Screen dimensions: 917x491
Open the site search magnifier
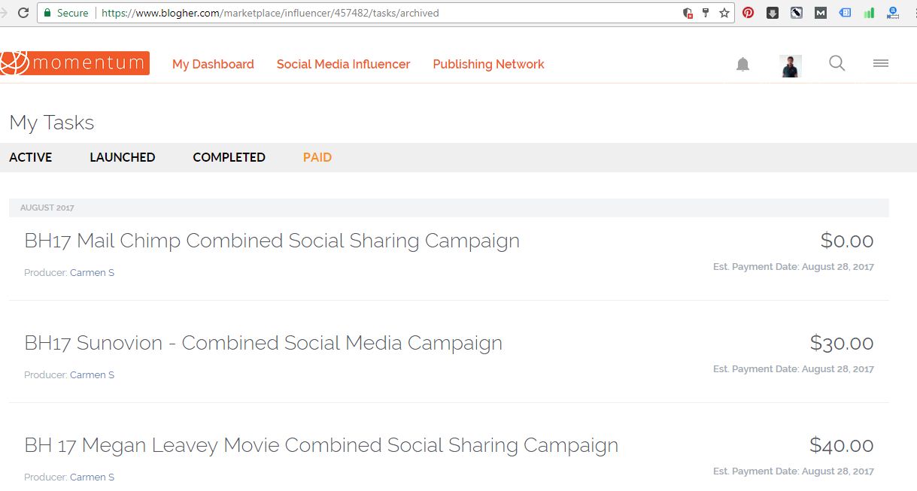click(837, 64)
